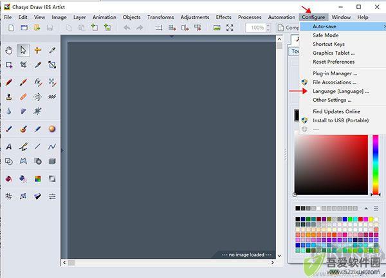The height and width of the screenshot is (278, 386).
Task: Expand the top canvas panel handle
Action: click(x=172, y=37)
